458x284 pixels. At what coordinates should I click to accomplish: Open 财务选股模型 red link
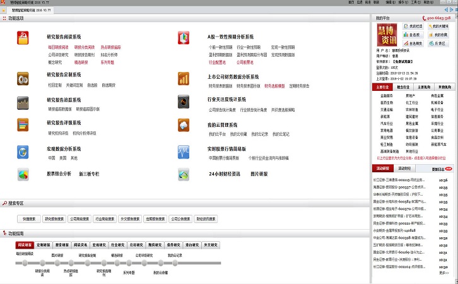pyautogui.click(x=274, y=86)
